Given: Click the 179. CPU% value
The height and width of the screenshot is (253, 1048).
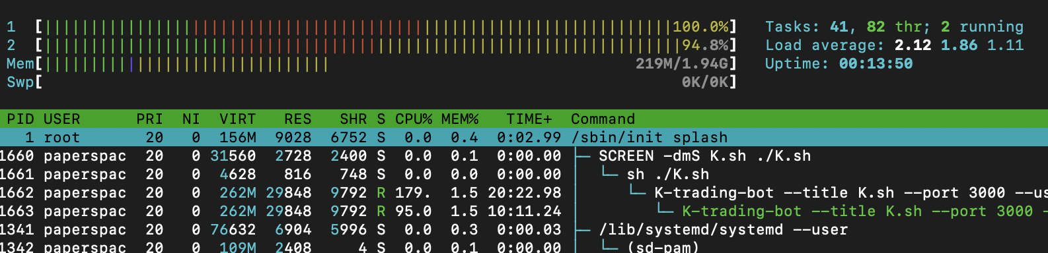Looking at the screenshot, I should [x=414, y=193].
